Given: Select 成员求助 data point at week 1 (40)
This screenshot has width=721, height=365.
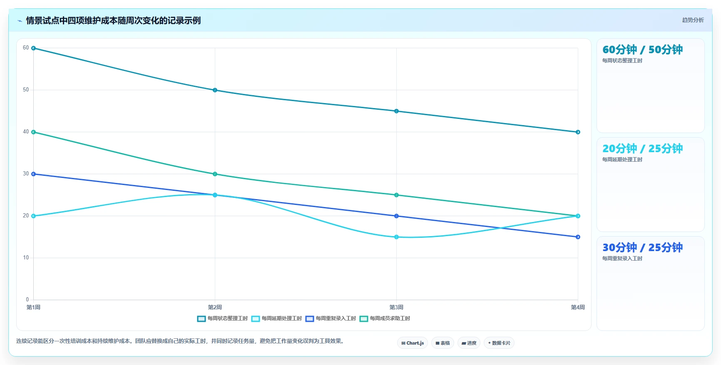Looking at the screenshot, I should pos(34,132).
